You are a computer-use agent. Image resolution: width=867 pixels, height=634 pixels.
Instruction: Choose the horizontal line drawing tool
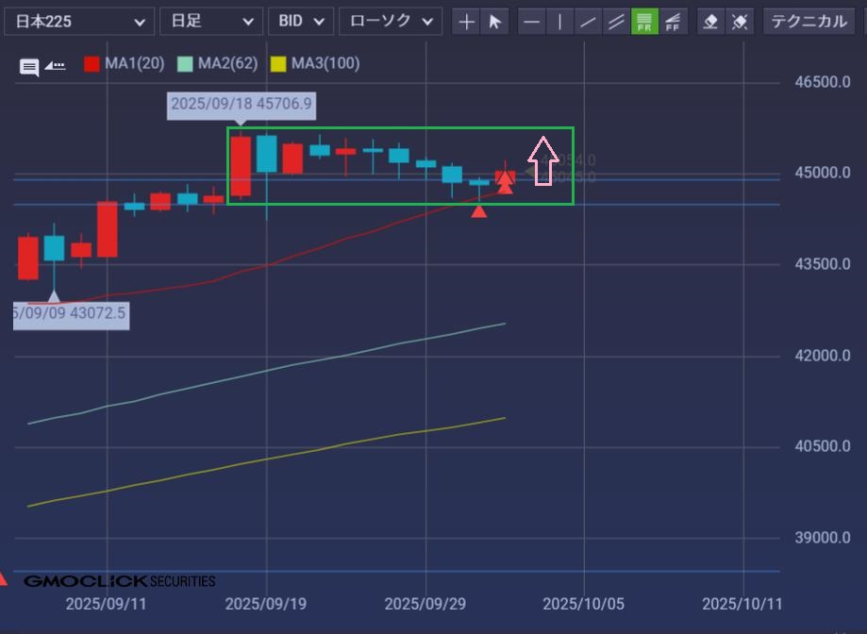tap(533, 22)
